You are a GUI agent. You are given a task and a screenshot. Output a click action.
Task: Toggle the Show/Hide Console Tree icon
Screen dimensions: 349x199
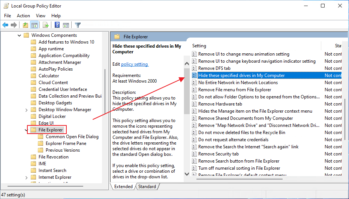coord(34,25)
